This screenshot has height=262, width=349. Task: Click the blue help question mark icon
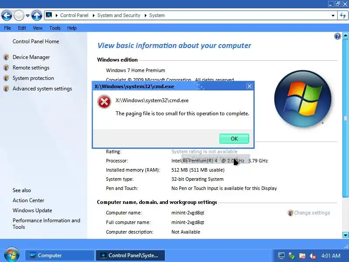pos(337,36)
